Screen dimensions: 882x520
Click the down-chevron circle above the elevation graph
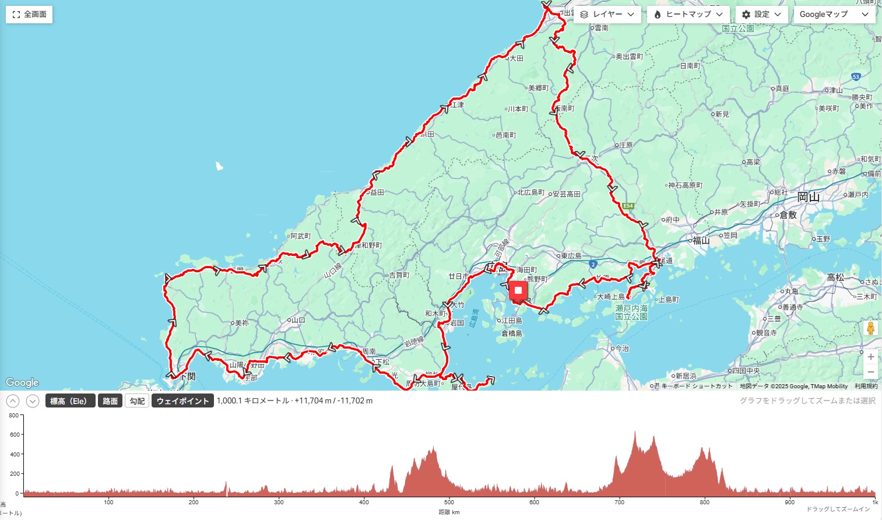pos(33,401)
